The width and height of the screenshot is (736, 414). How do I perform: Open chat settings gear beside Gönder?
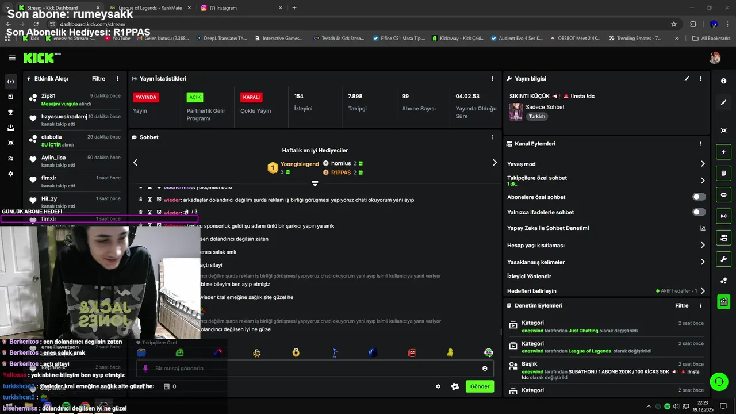click(x=438, y=386)
